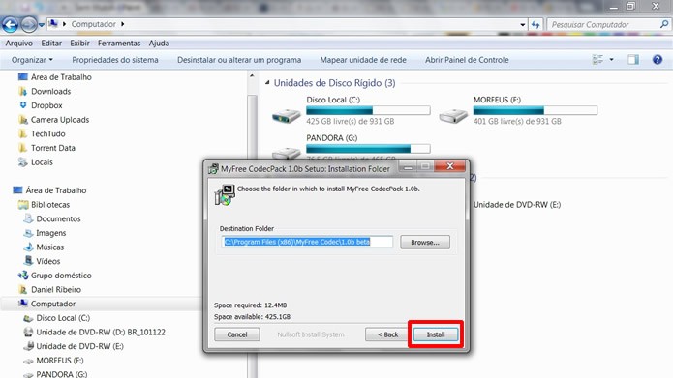Open recent locations dropdown arrow
673x378 pixels.
(x=42, y=25)
